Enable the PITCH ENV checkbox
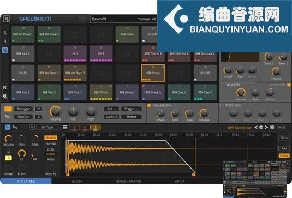This screenshot has width=292, height=198. pos(222,106)
